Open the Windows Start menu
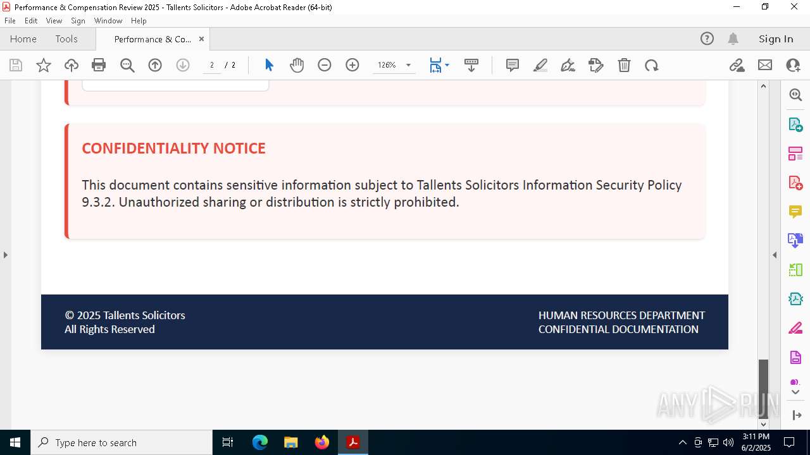The height and width of the screenshot is (455, 810). click(15, 442)
